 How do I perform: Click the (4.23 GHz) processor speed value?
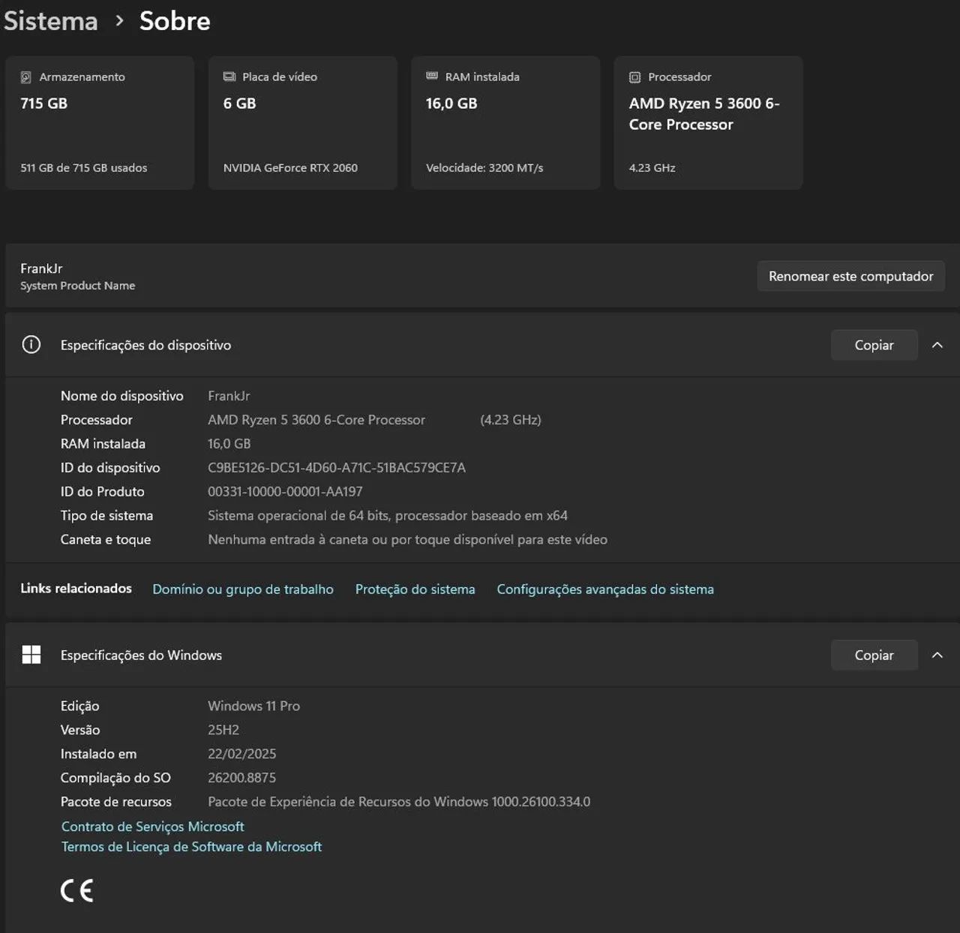point(511,420)
